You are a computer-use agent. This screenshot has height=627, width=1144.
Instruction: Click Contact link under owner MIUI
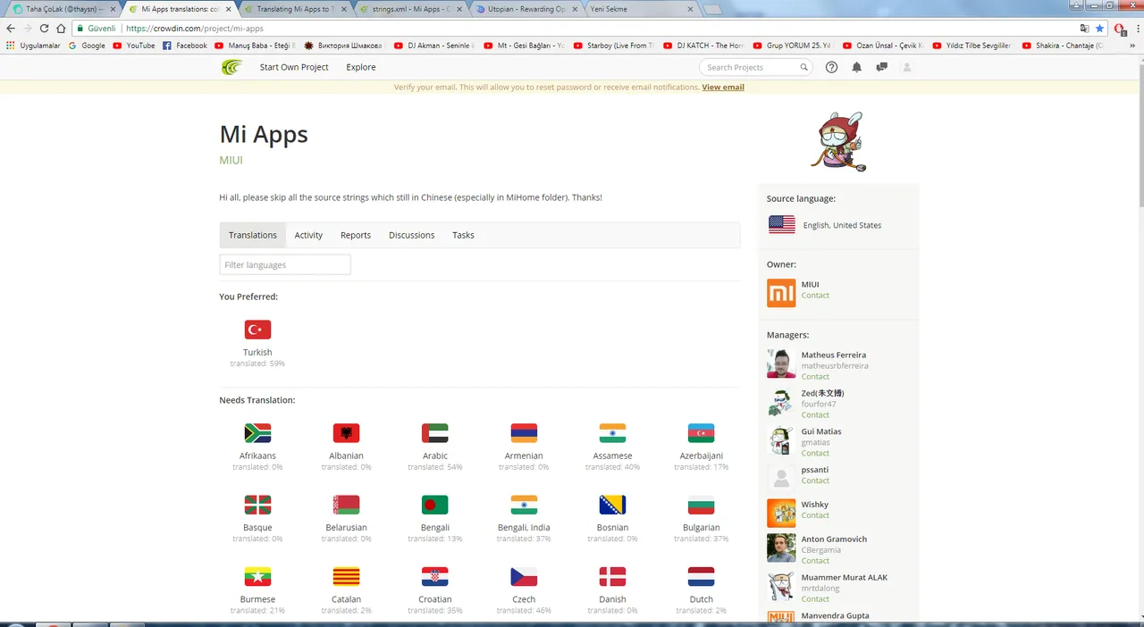[x=815, y=296]
